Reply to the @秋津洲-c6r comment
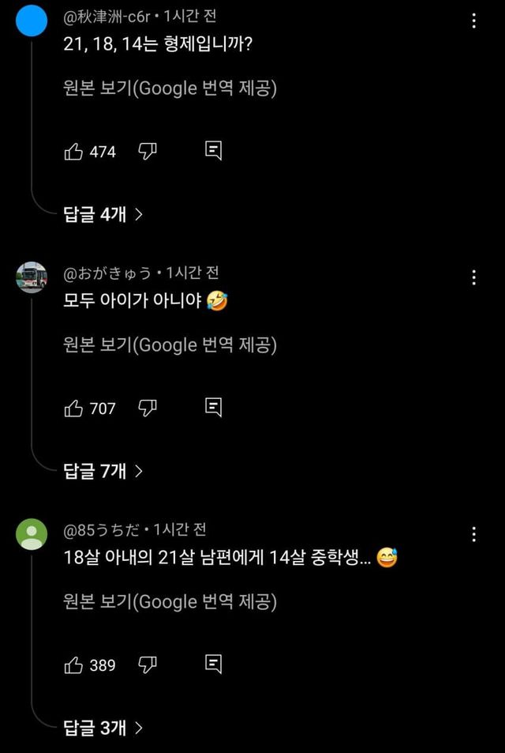Image resolution: width=505 pixels, height=753 pixels. tap(212, 151)
